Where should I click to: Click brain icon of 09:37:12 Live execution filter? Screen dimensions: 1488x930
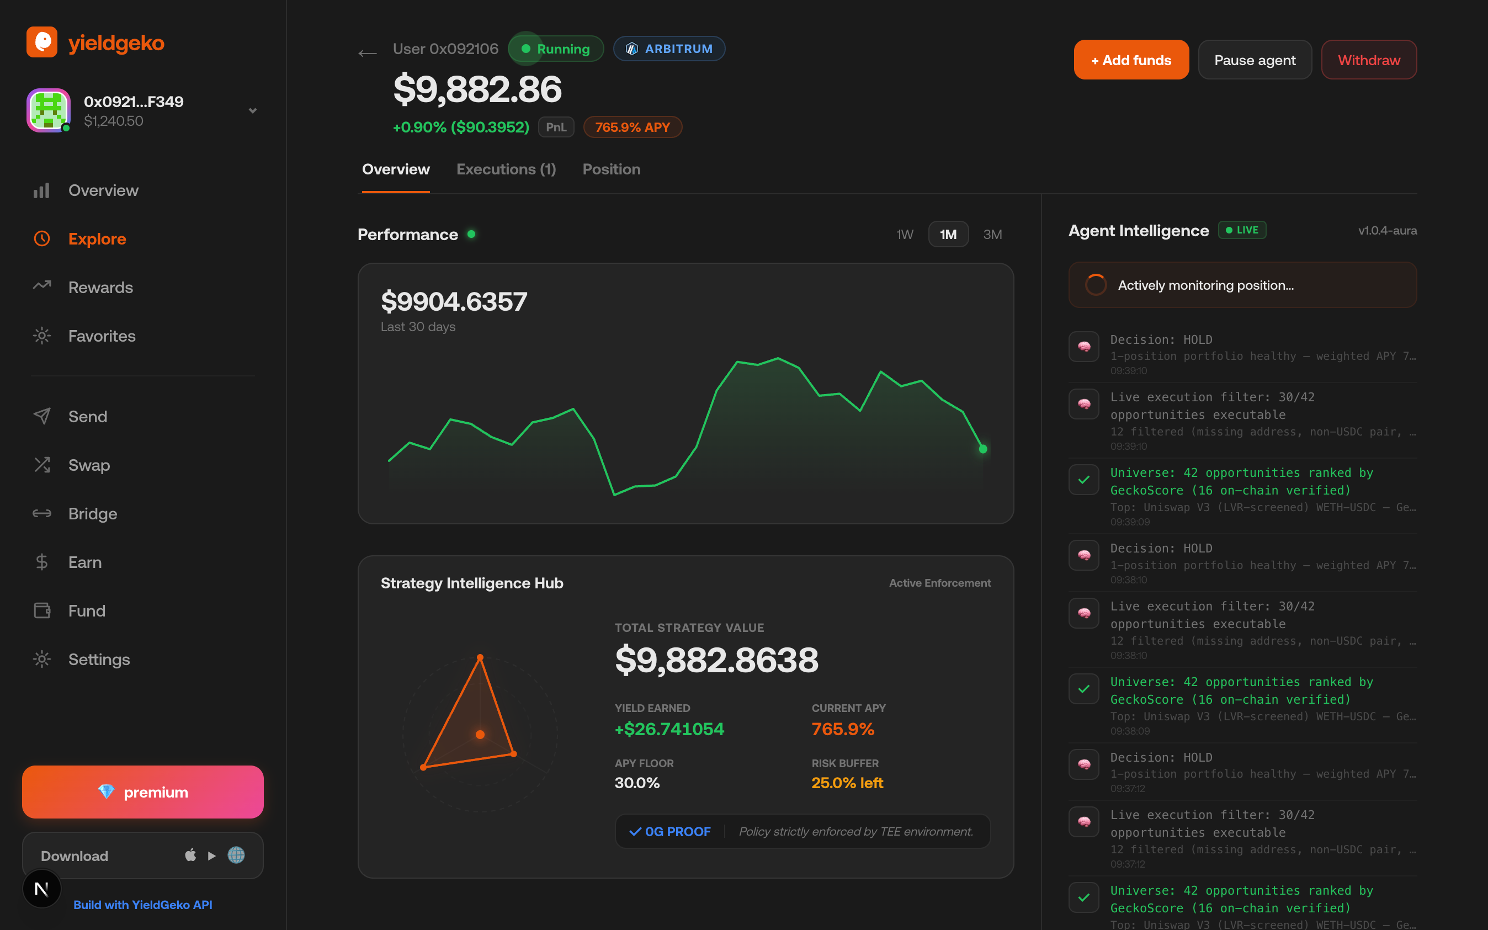pyautogui.click(x=1083, y=822)
